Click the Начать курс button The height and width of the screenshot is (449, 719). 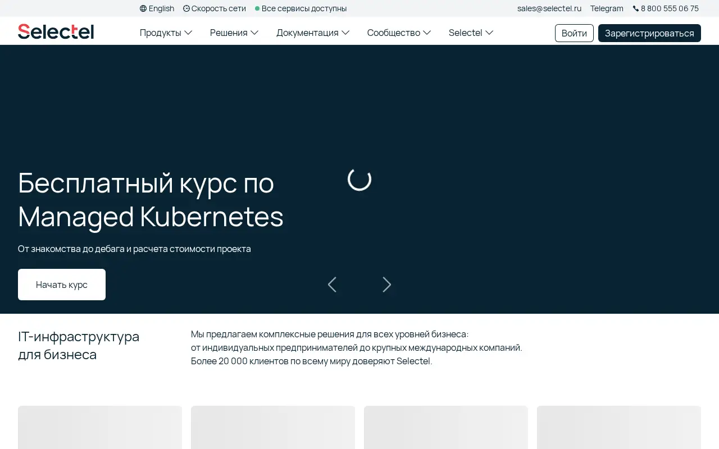click(62, 285)
